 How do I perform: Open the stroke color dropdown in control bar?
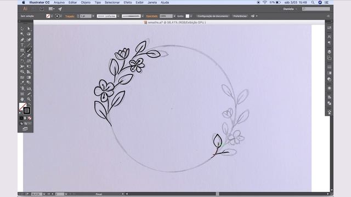pyautogui.click(x=61, y=16)
